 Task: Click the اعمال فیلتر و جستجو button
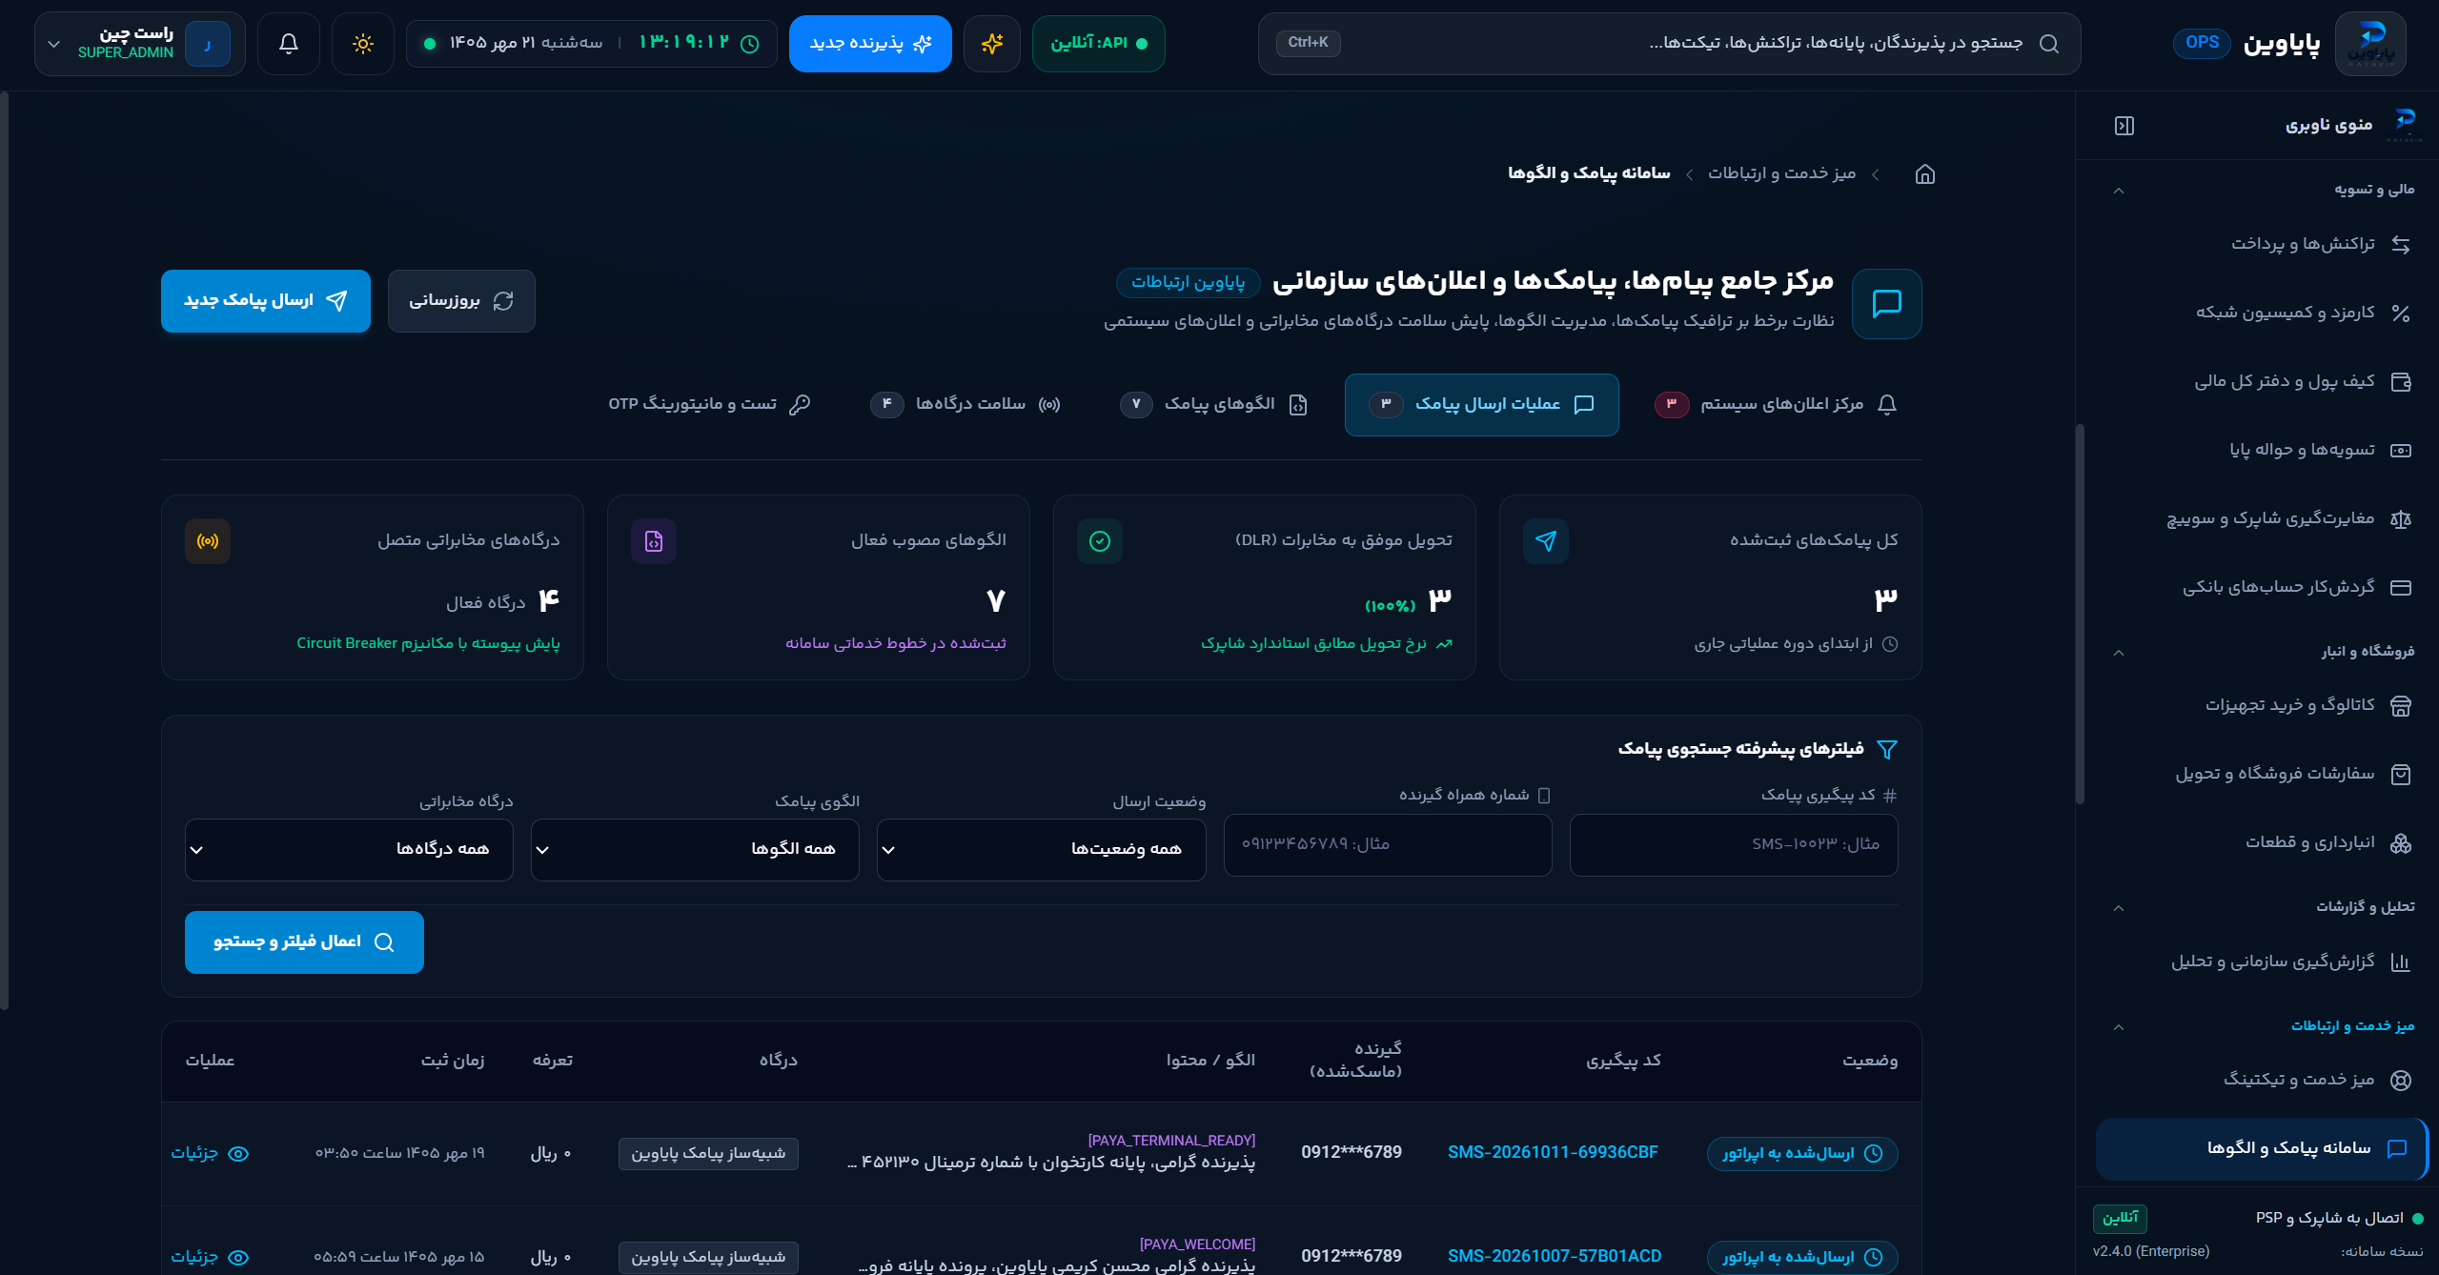pyautogui.click(x=304, y=942)
